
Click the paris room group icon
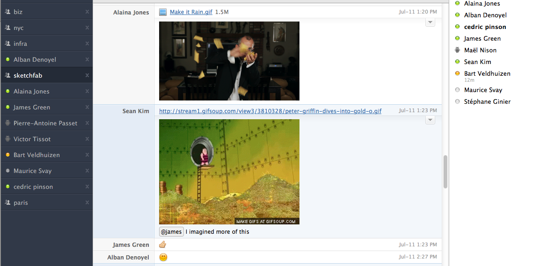[7, 202]
